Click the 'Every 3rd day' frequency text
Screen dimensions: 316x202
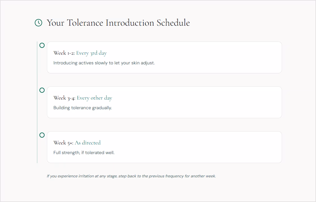pos(91,53)
